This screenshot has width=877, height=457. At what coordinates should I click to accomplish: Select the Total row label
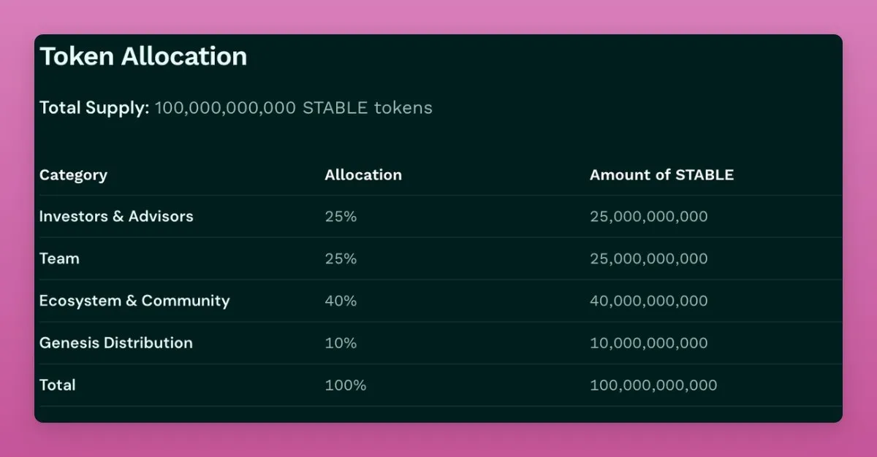pyautogui.click(x=57, y=385)
